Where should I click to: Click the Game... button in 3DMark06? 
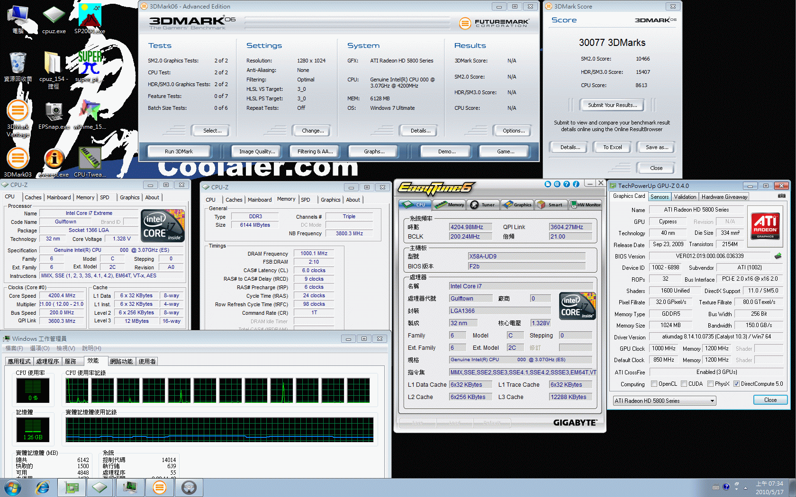point(505,151)
